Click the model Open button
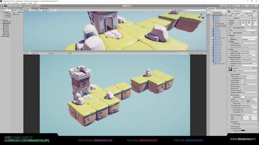This screenshot has height=145, width=259. click(x=236, y=16)
